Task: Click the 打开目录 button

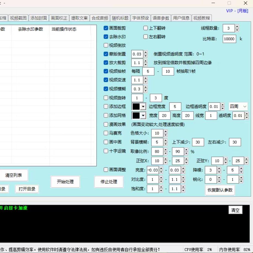Action: [27, 189]
